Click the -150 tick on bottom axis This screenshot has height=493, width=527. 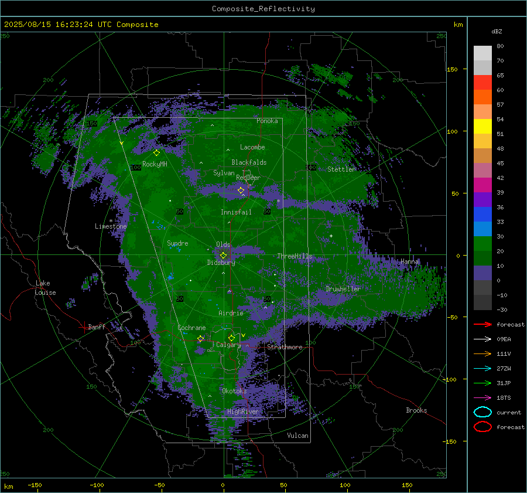point(35,485)
